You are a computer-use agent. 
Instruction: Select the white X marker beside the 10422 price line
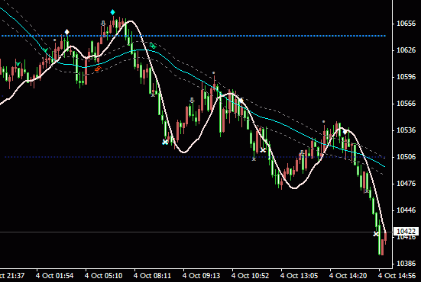376,234
